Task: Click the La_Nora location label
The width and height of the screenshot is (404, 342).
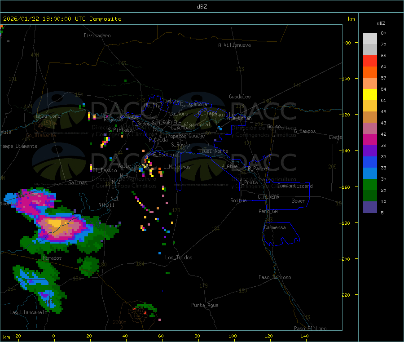Action: (179, 114)
